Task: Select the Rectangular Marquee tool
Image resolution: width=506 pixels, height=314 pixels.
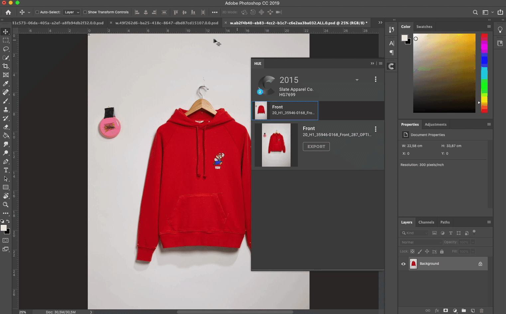Action: tap(6, 40)
